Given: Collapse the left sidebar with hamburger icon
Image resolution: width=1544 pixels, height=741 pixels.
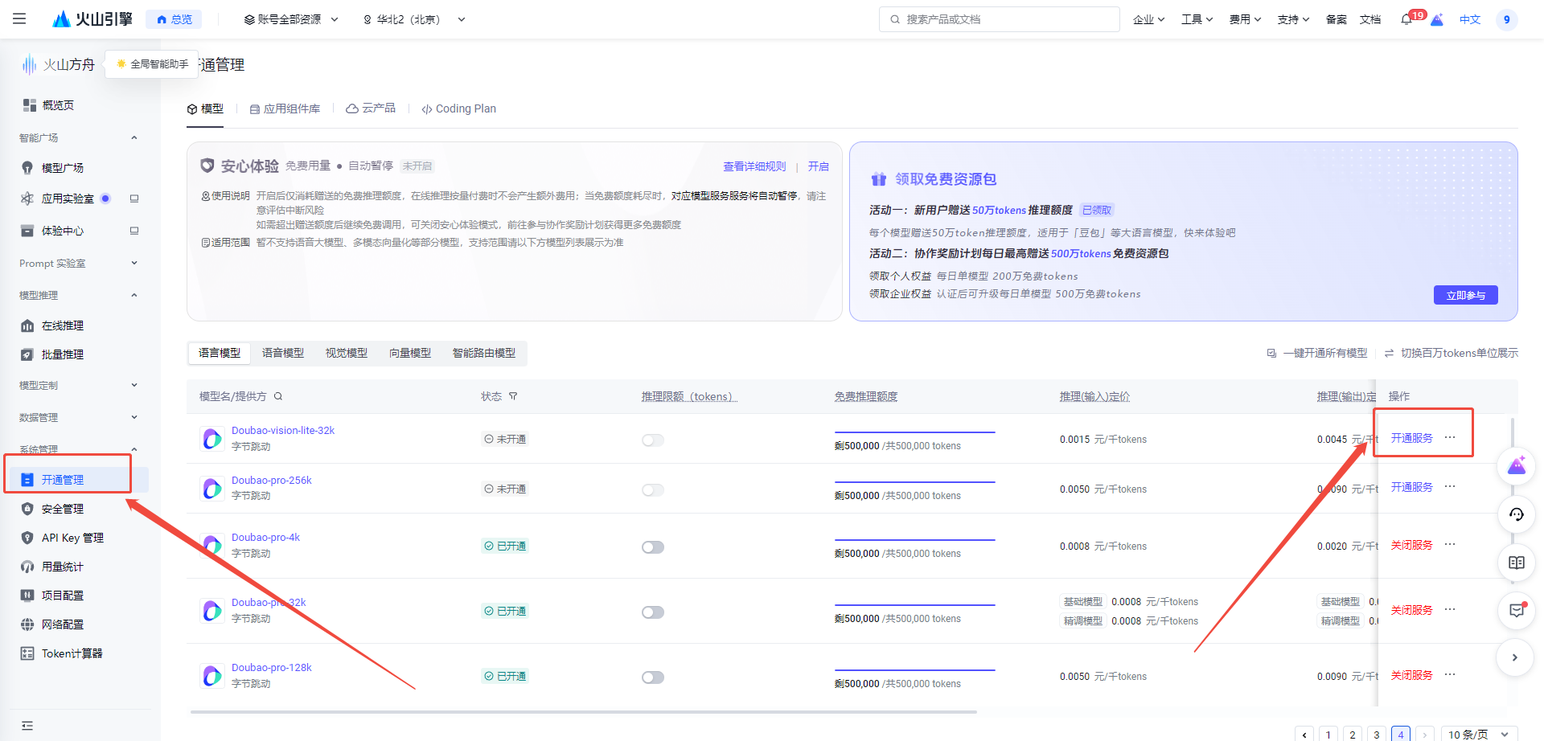Looking at the screenshot, I should tap(19, 18).
